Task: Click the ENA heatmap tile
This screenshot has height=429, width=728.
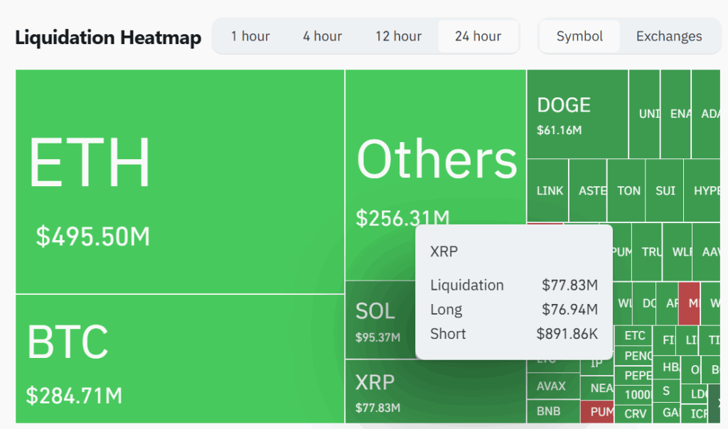Action: [x=675, y=114]
